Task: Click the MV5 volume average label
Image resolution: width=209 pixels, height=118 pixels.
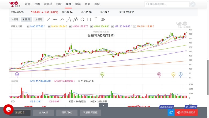Action: coord(41,81)
